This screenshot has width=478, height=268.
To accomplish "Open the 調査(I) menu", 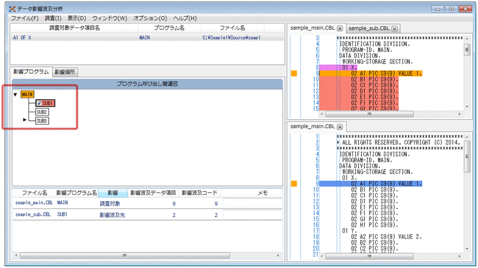I will click(x=53, y=18).
